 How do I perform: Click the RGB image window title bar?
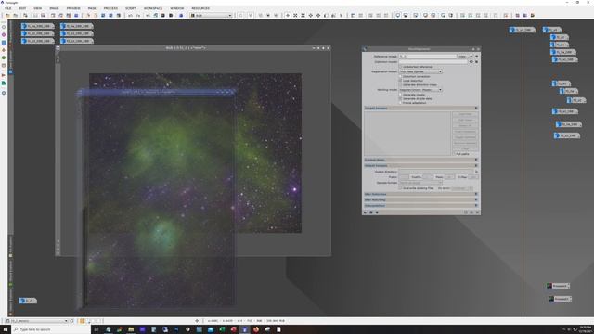(186, 48)
